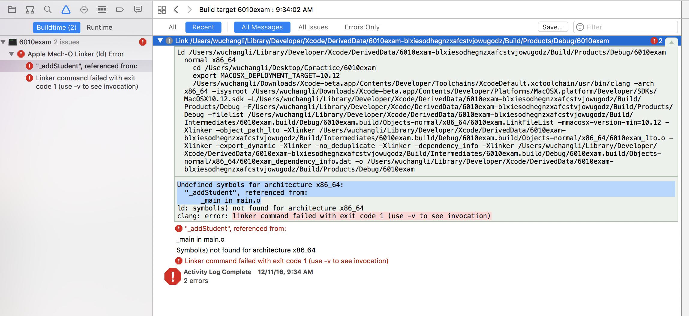
Task: Click the 2 errors summary text
Action: tap(196, 281)
